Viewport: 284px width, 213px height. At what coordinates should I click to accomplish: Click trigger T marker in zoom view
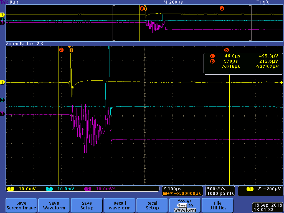coord(71,50)
